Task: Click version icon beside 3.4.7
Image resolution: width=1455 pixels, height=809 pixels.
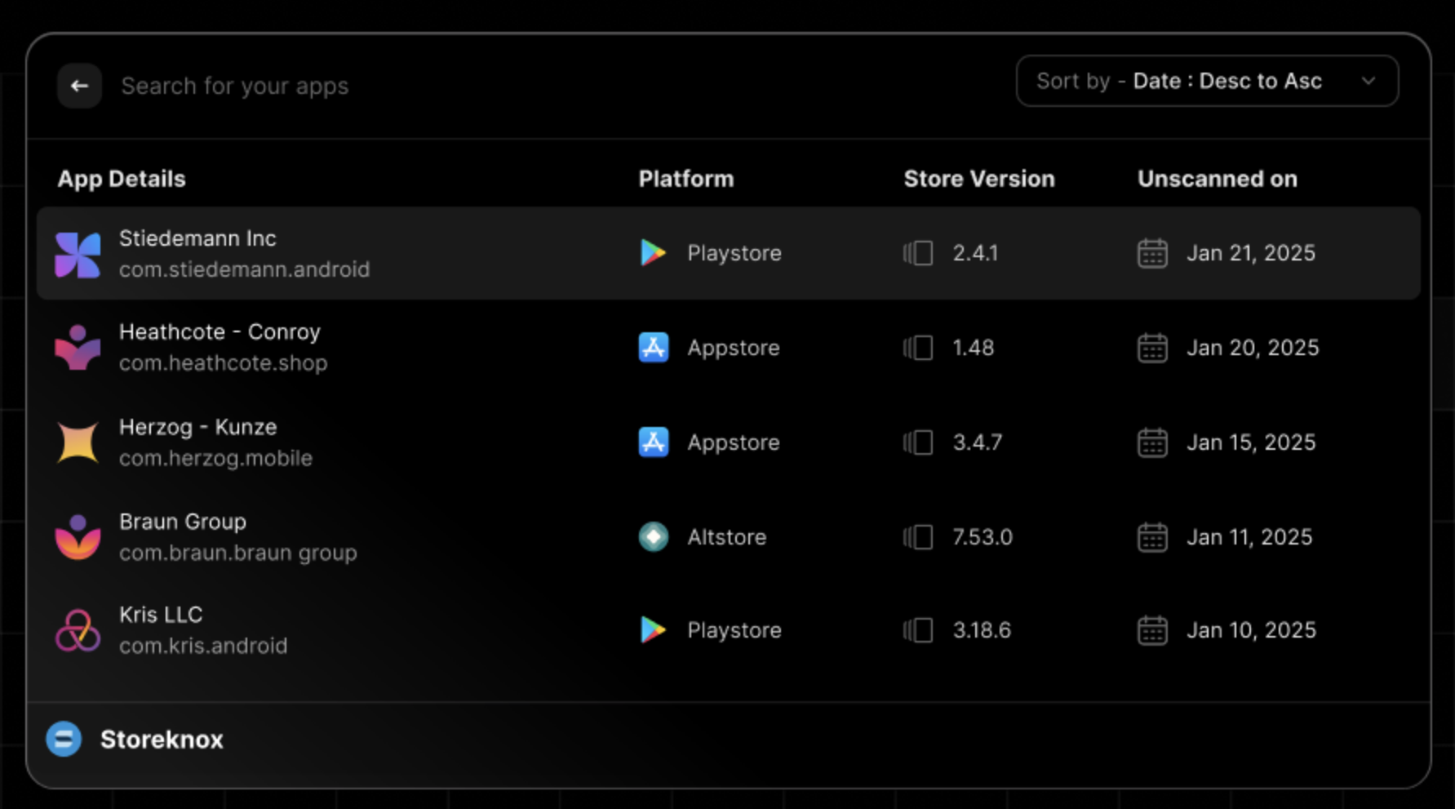Action: [918, 442]
